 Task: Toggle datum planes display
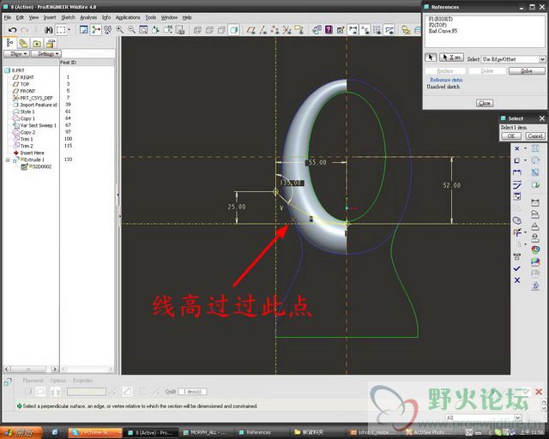tap(250, 30)
